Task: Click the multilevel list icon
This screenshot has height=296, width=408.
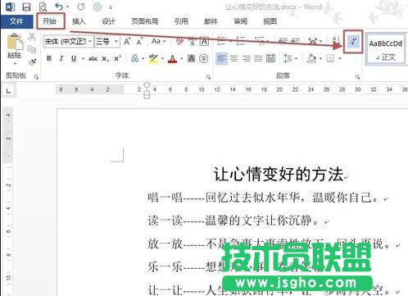Action: coord(260,41)
